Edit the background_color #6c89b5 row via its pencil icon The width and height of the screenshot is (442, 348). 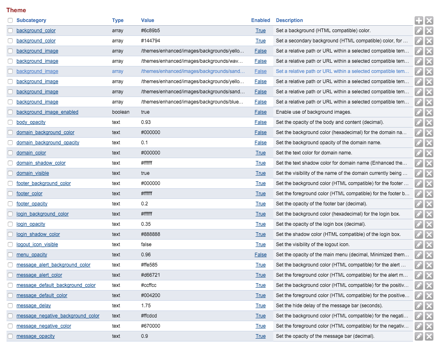pos(419,31)
